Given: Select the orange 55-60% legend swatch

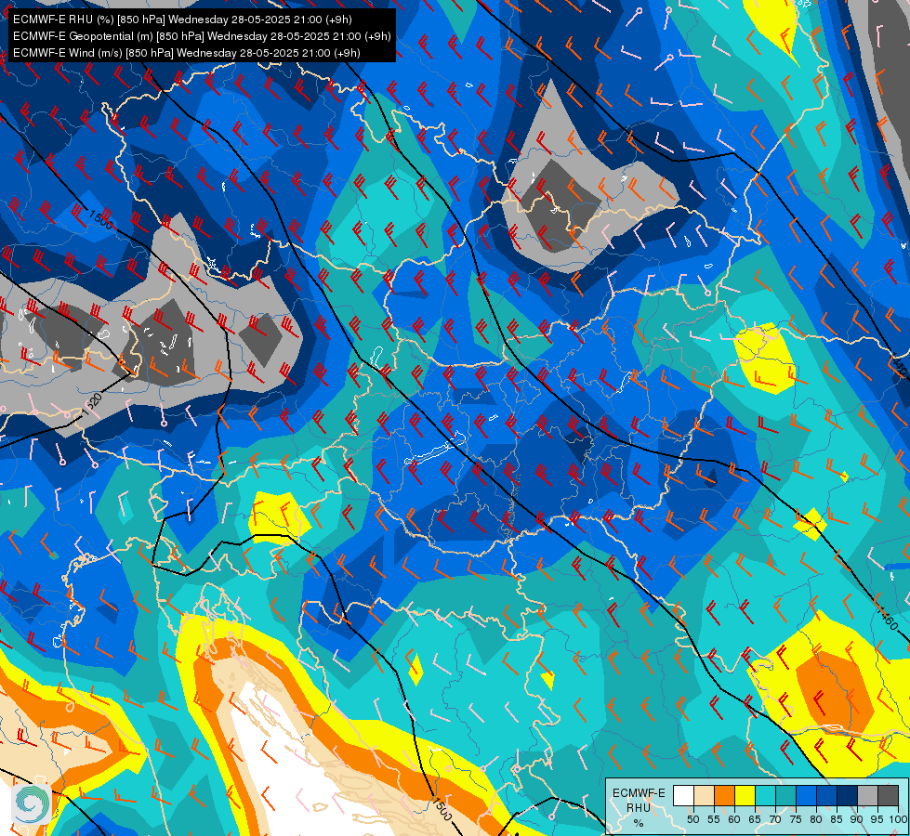Looking at the screenshot, I should (724, 795).
